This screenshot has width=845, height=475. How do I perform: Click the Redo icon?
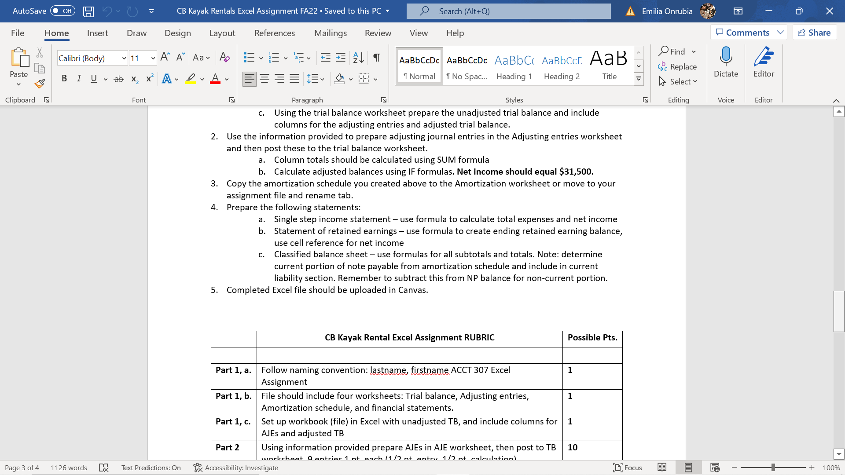tap(132, 11)
